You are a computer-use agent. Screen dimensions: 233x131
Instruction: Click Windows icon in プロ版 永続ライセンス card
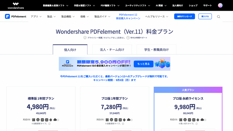pyautogui.click(x=181, y=120)
